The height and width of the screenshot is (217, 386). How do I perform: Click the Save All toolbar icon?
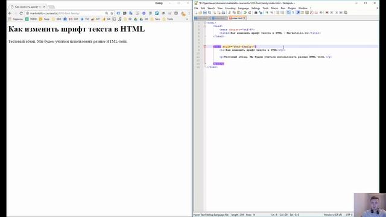(x=209, y=13)
